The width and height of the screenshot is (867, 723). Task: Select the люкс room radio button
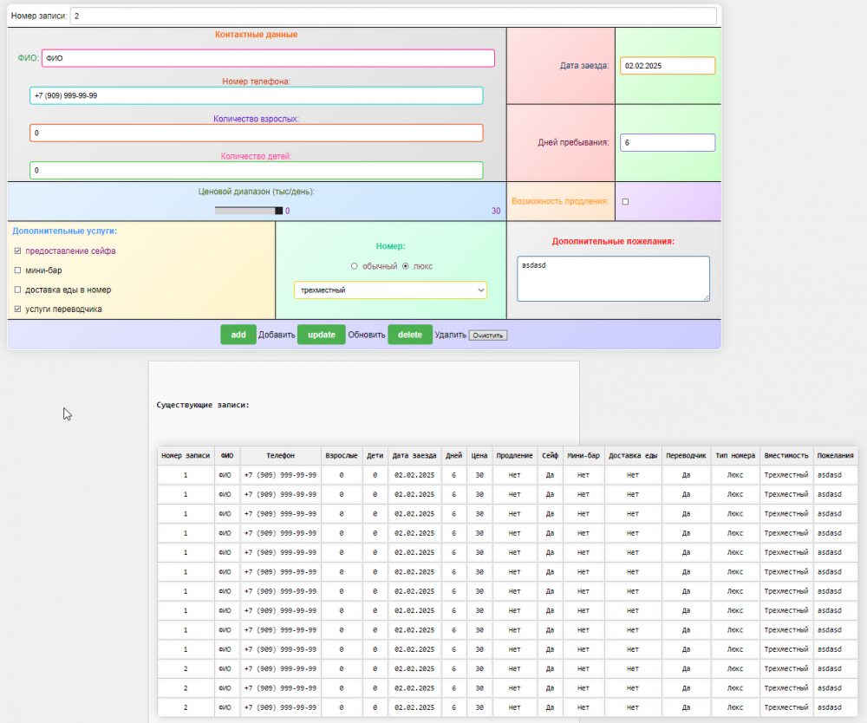coord(405,266)
